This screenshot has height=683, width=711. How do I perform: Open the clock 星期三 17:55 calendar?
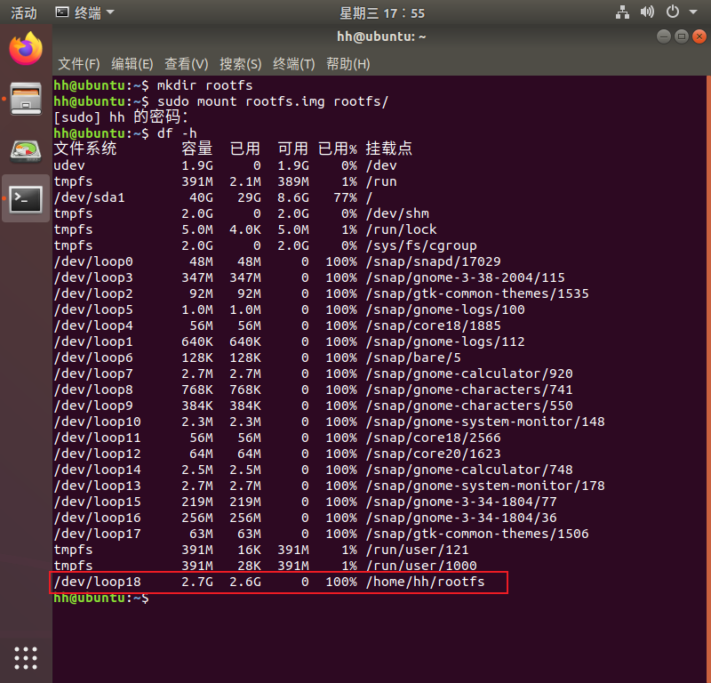(x=382, y=12)
